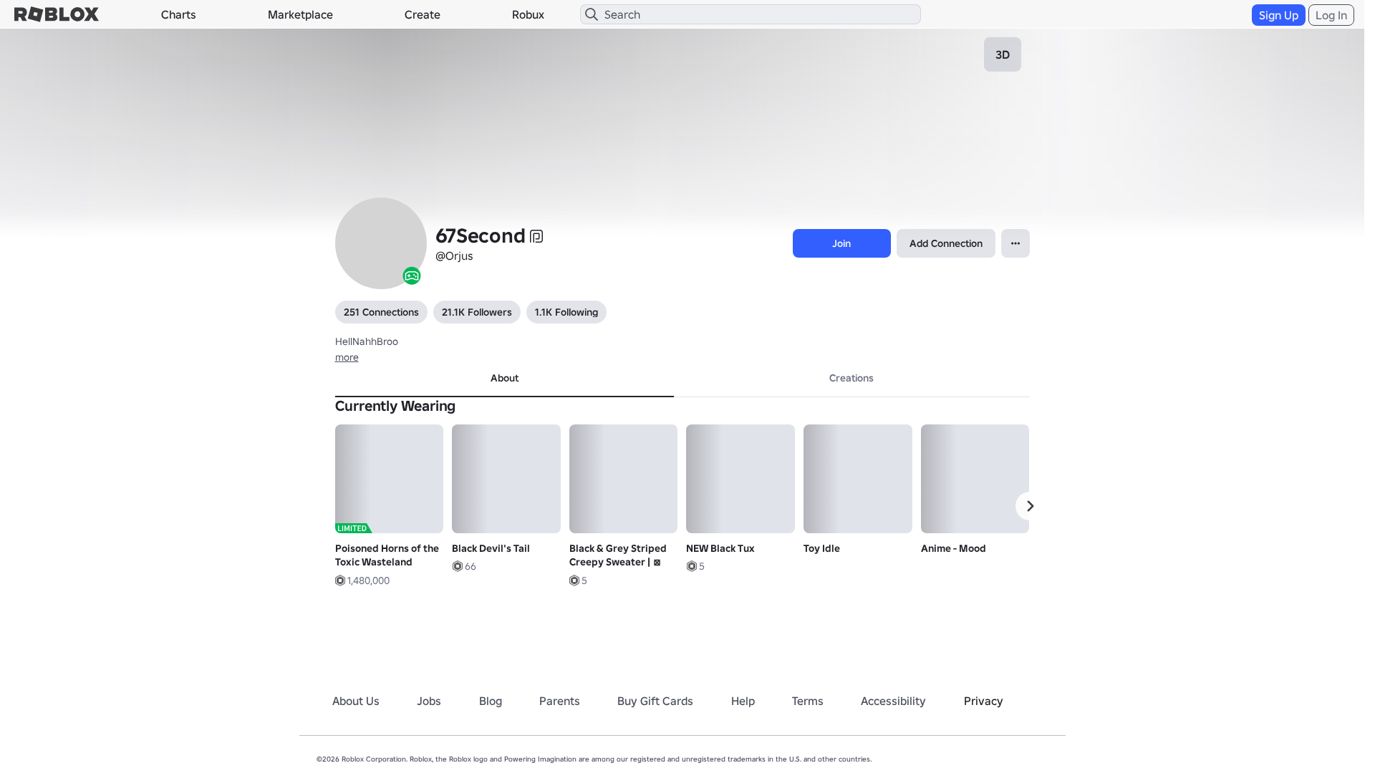
Task: Open Privacy footer link
Action: click(x=983, y=701)
